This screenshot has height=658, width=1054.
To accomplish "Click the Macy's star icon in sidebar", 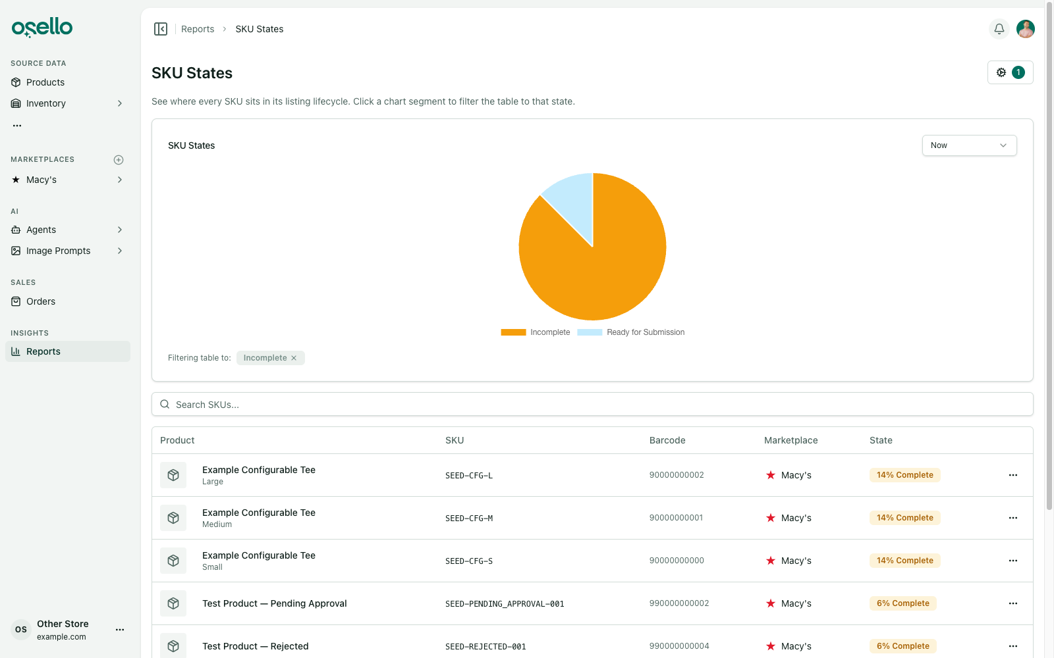I will pos(16,180).
